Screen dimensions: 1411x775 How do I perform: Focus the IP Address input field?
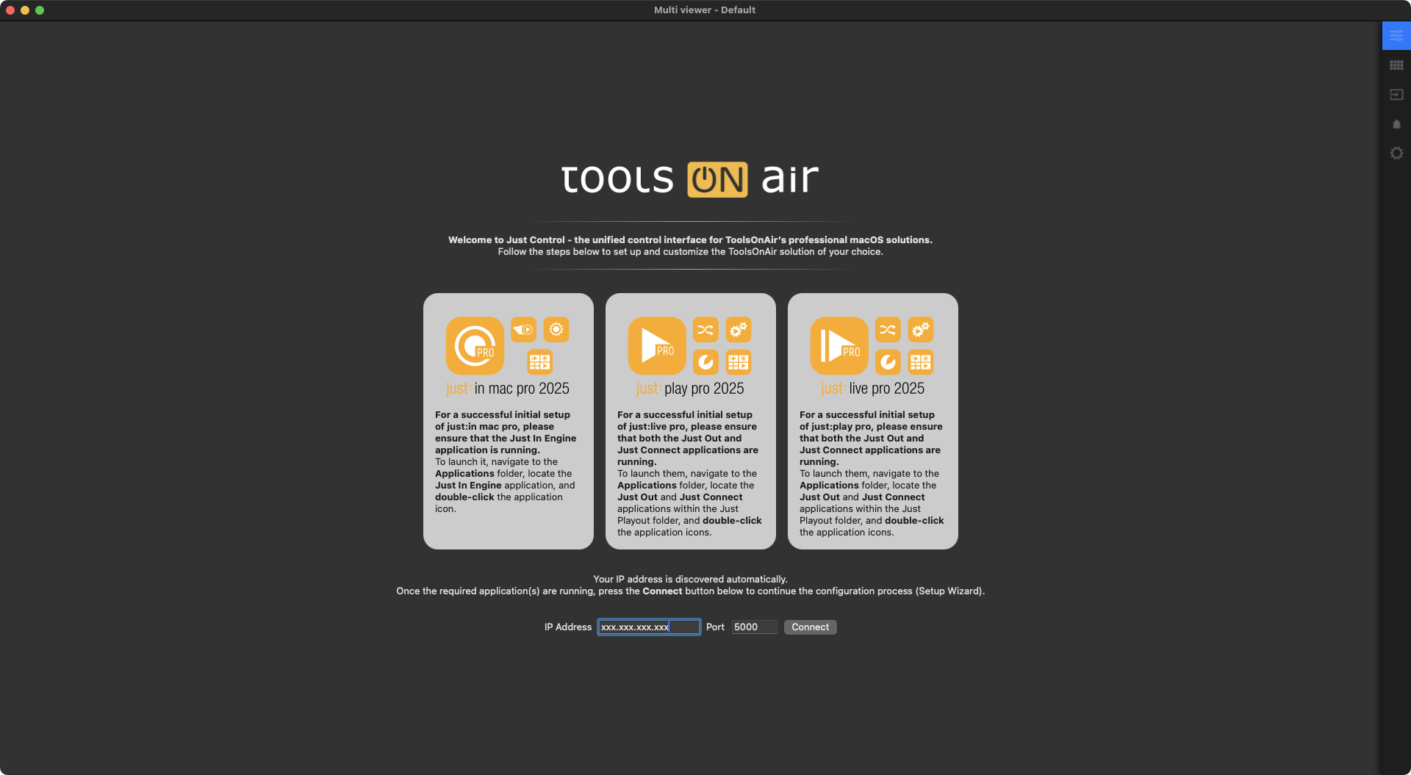pyautogui.click(x=648, y=627)
